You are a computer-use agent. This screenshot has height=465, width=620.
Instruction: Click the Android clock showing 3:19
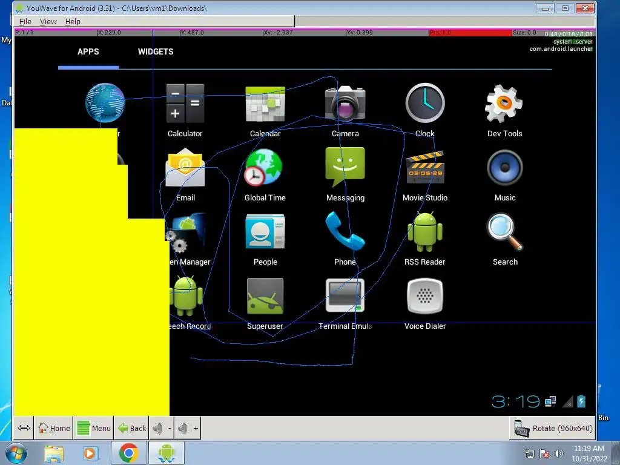pyautogui.click(x=516, y=402)
